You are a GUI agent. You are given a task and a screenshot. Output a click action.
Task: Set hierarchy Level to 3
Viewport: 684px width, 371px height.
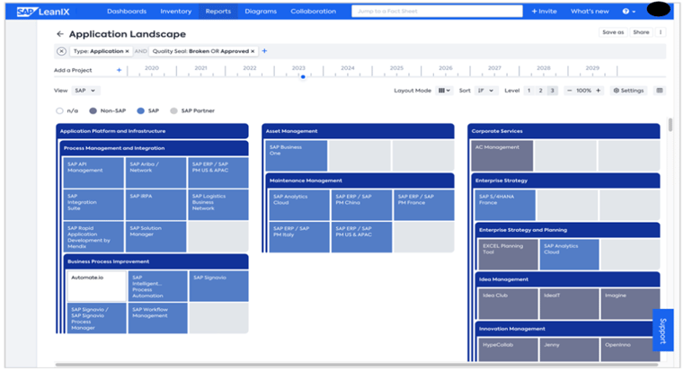(552, 91)
